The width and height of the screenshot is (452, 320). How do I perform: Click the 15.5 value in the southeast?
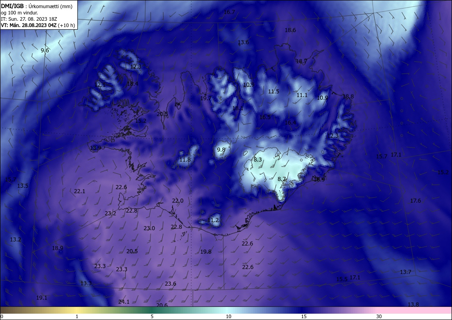342,279
